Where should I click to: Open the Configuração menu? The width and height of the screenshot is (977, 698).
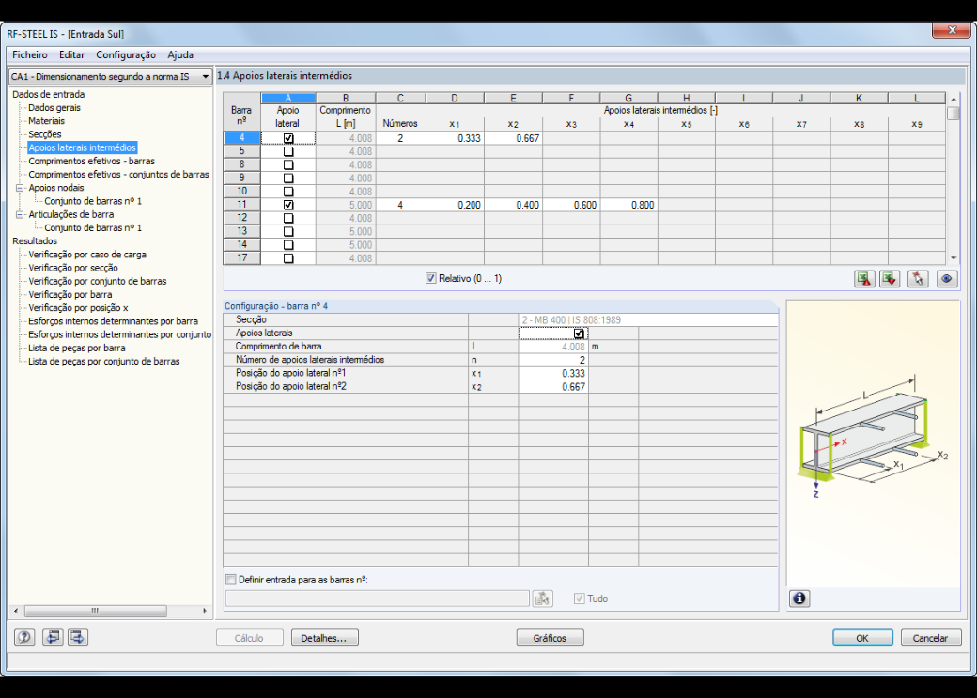click(x=126, y=54)
